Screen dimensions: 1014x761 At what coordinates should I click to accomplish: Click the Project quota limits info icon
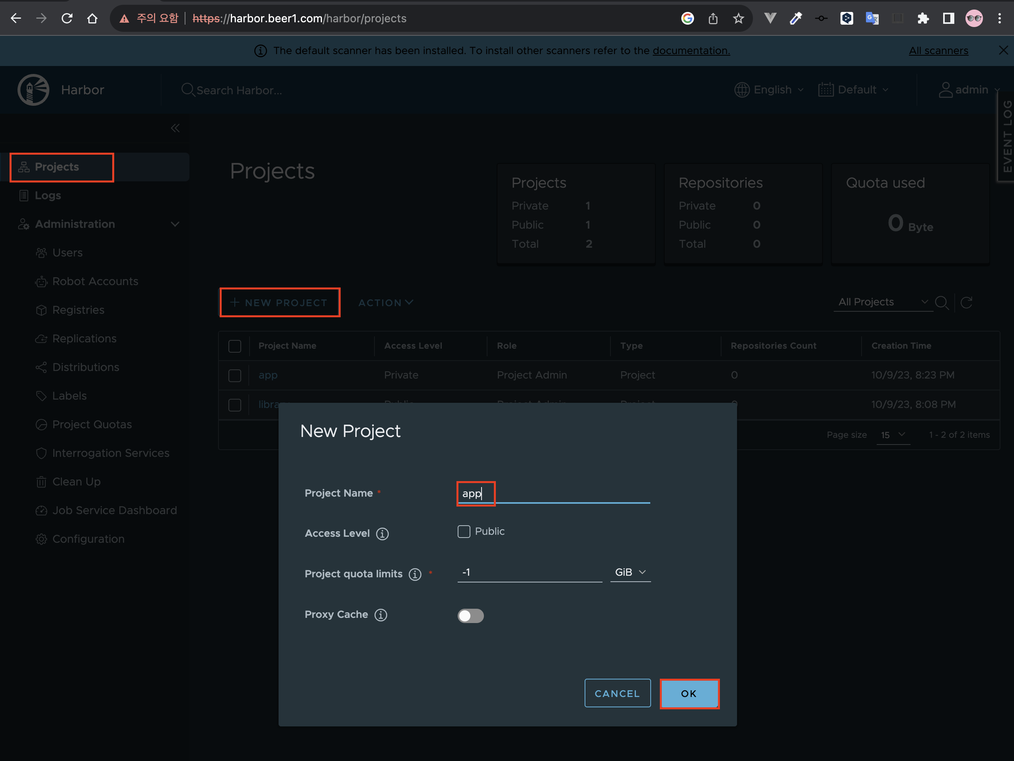click(415, 574)
